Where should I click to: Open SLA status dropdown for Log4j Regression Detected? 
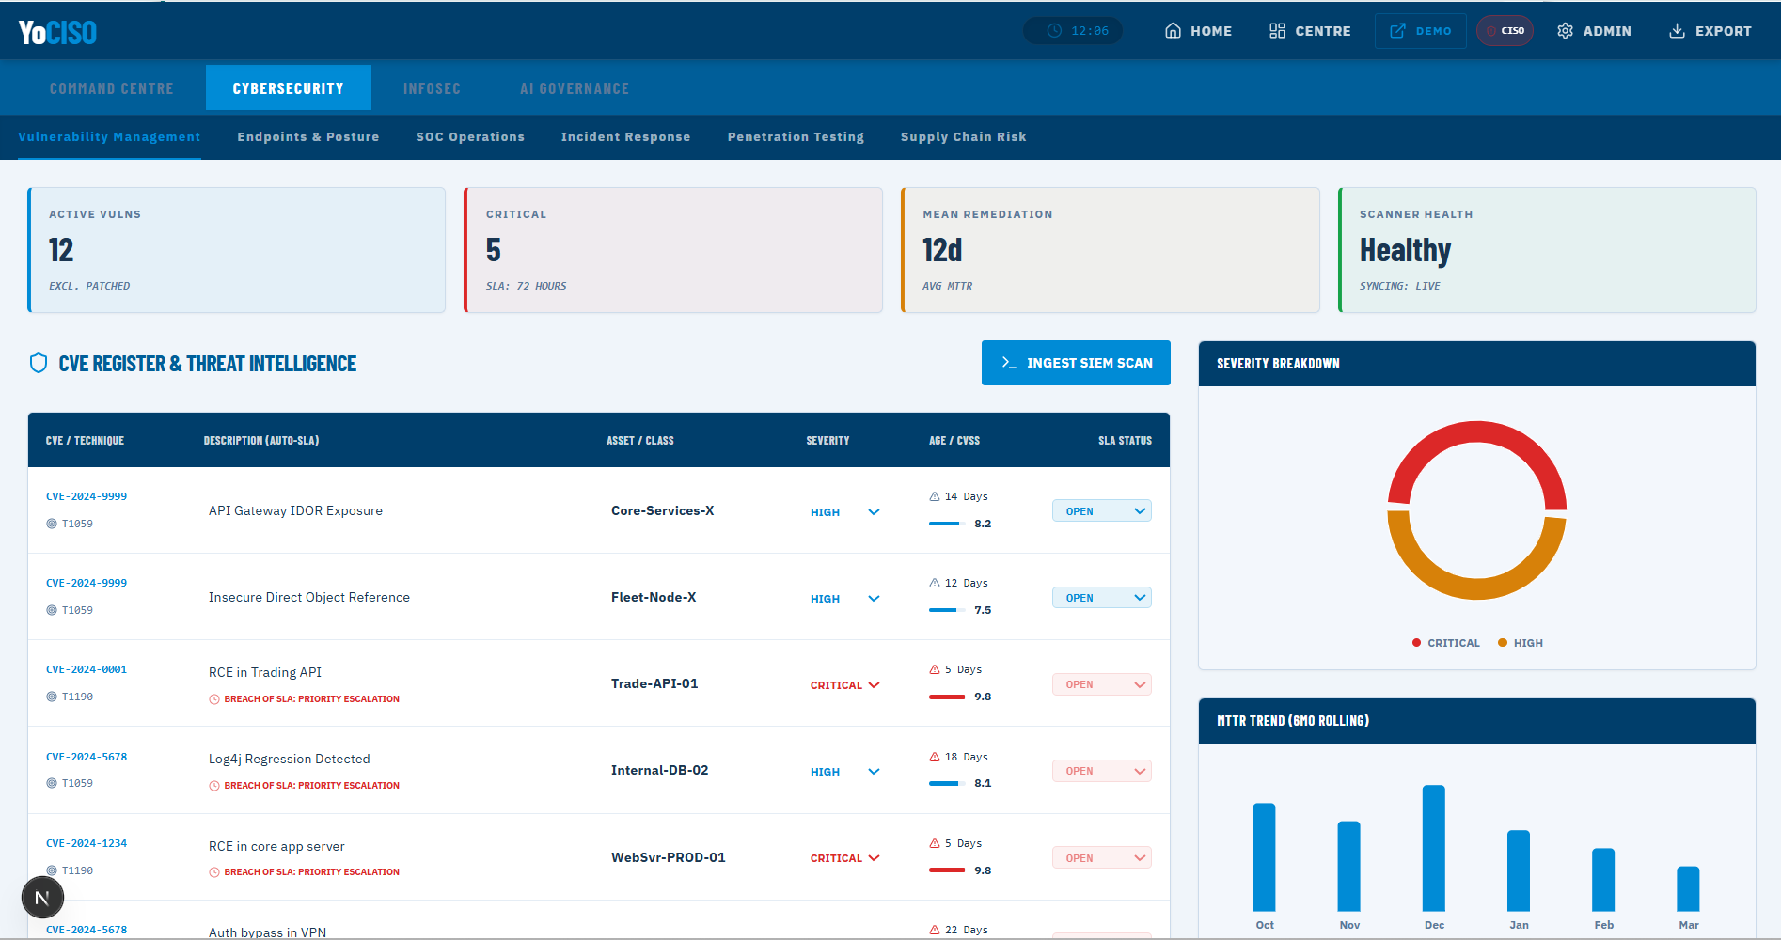[1102, 771]
